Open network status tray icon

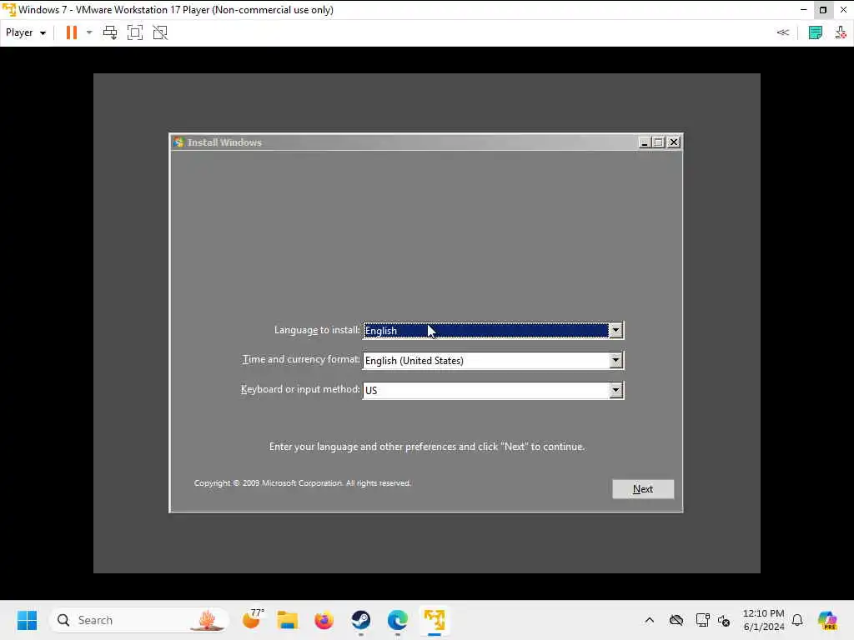click(702, 620)
